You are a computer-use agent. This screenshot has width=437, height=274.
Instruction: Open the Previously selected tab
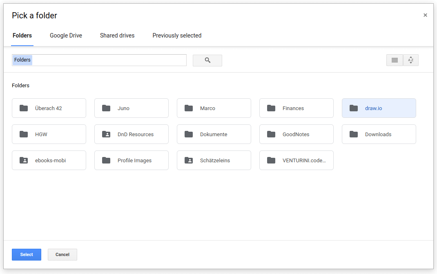177,35
